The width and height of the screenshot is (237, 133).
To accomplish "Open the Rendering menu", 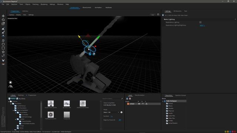I will (44, 4).
